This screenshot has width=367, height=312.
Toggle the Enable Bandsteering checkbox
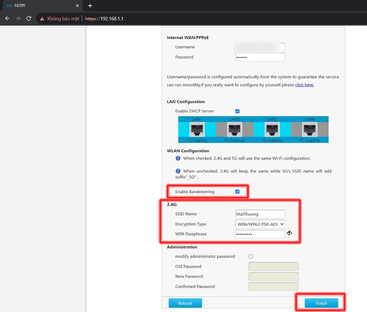[x=237, y=191]
